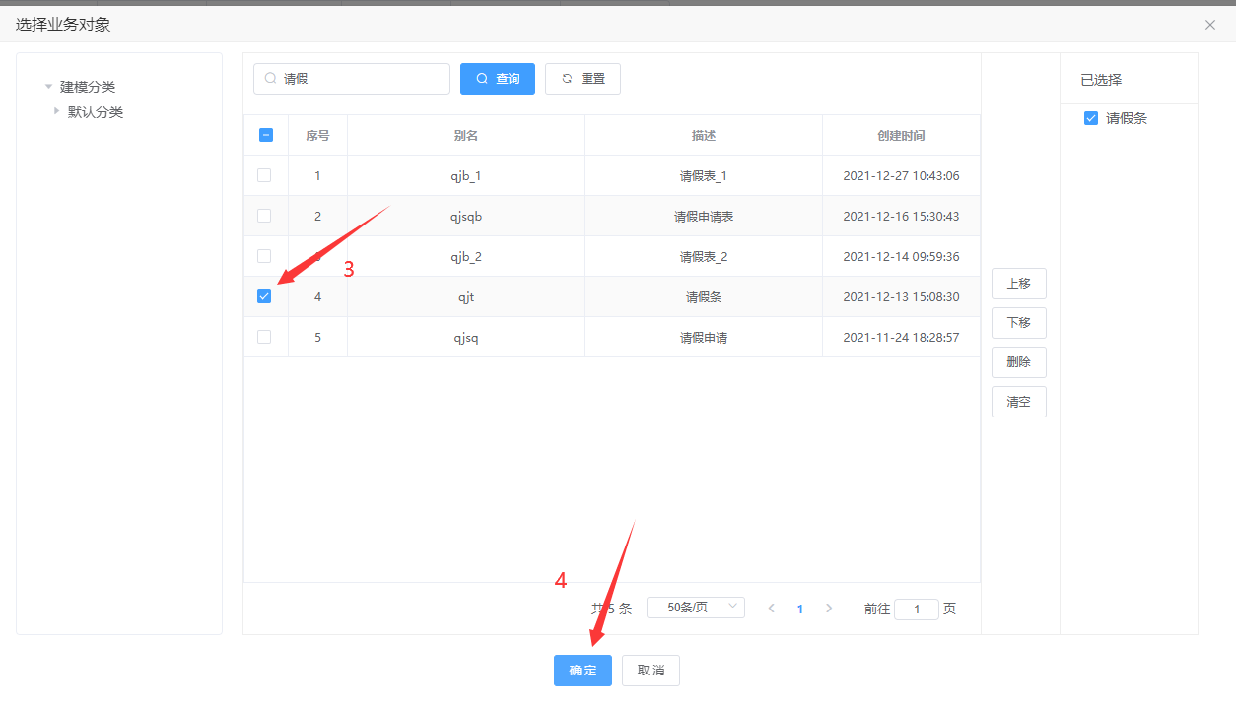
Task: Expand the 默认分类 tree node
Action: coord(56,111)
